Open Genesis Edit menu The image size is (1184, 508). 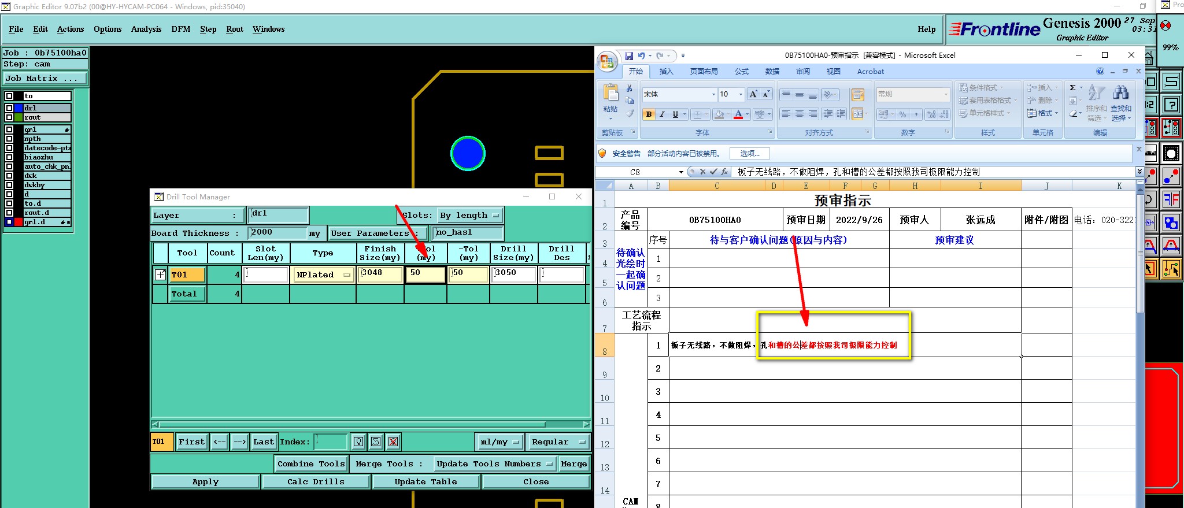coord(40,29)
